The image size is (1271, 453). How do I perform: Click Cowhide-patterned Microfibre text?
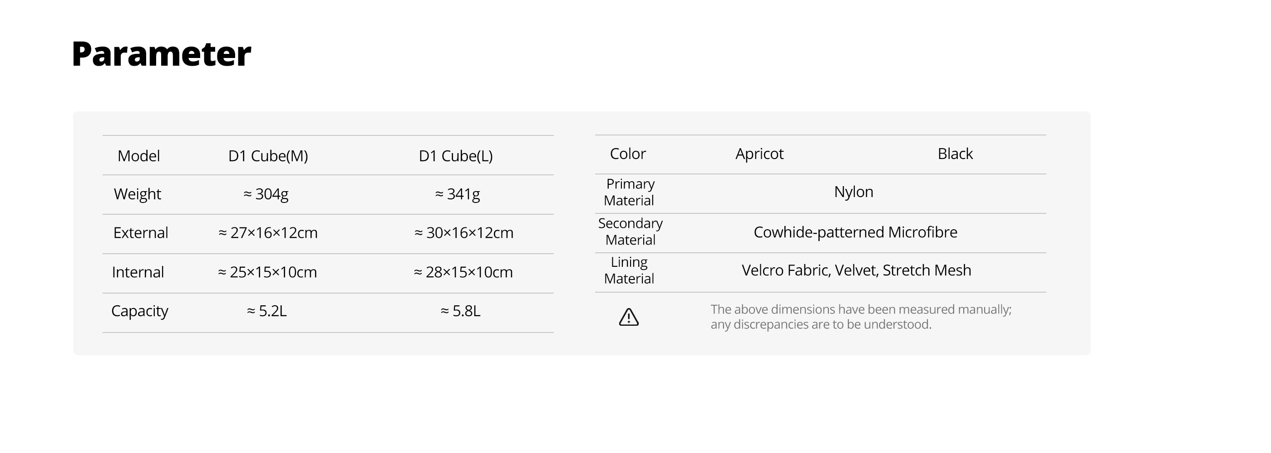[x=855, y=232]
